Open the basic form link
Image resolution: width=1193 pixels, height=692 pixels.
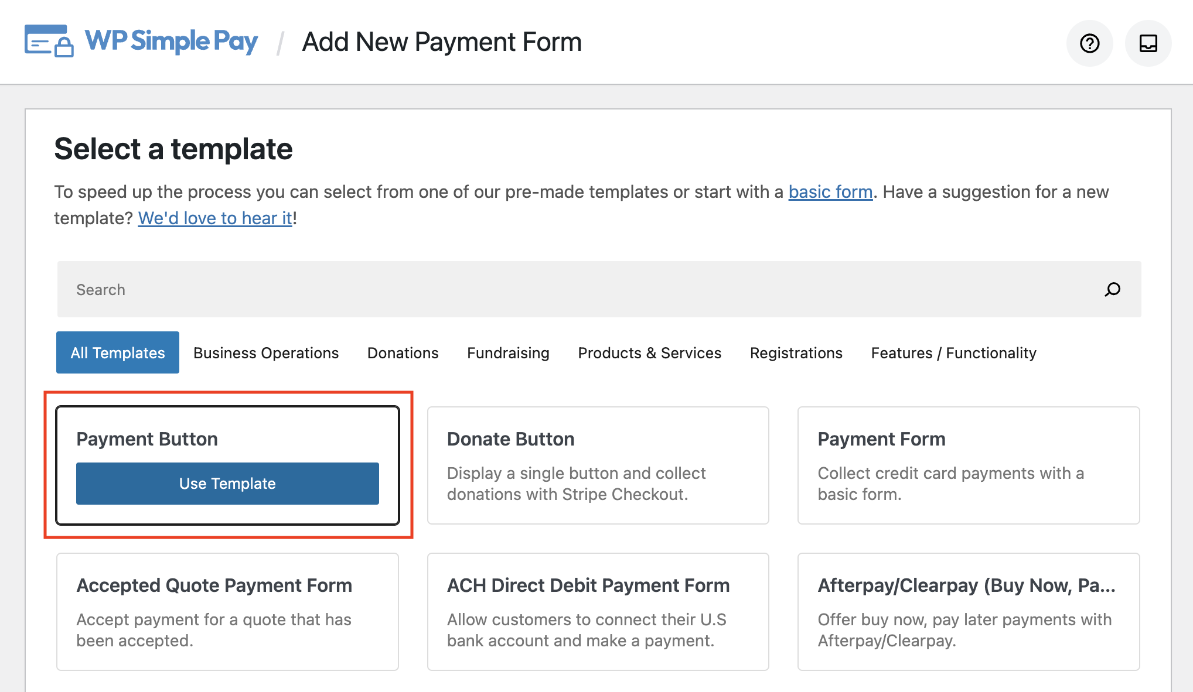pos(830,191)
